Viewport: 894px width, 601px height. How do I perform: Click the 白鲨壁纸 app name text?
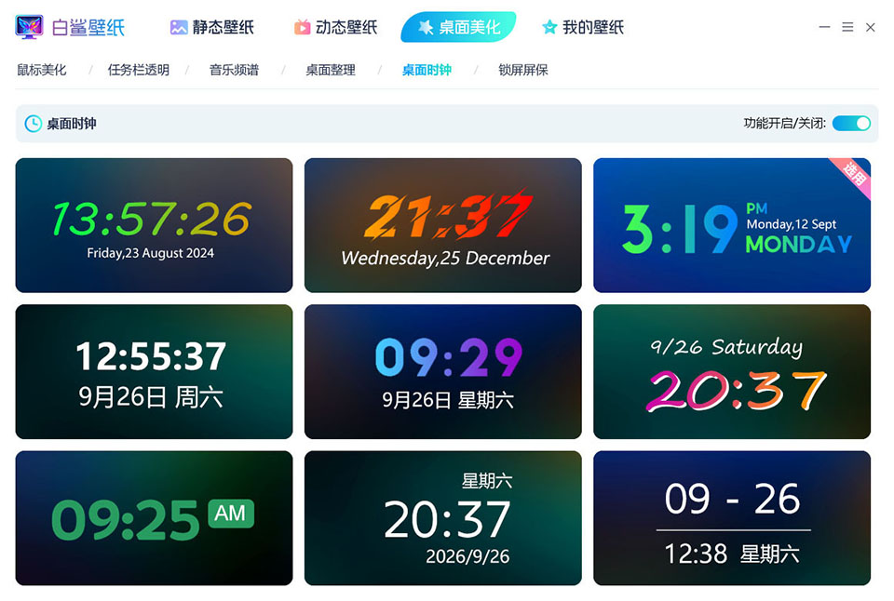88,27
